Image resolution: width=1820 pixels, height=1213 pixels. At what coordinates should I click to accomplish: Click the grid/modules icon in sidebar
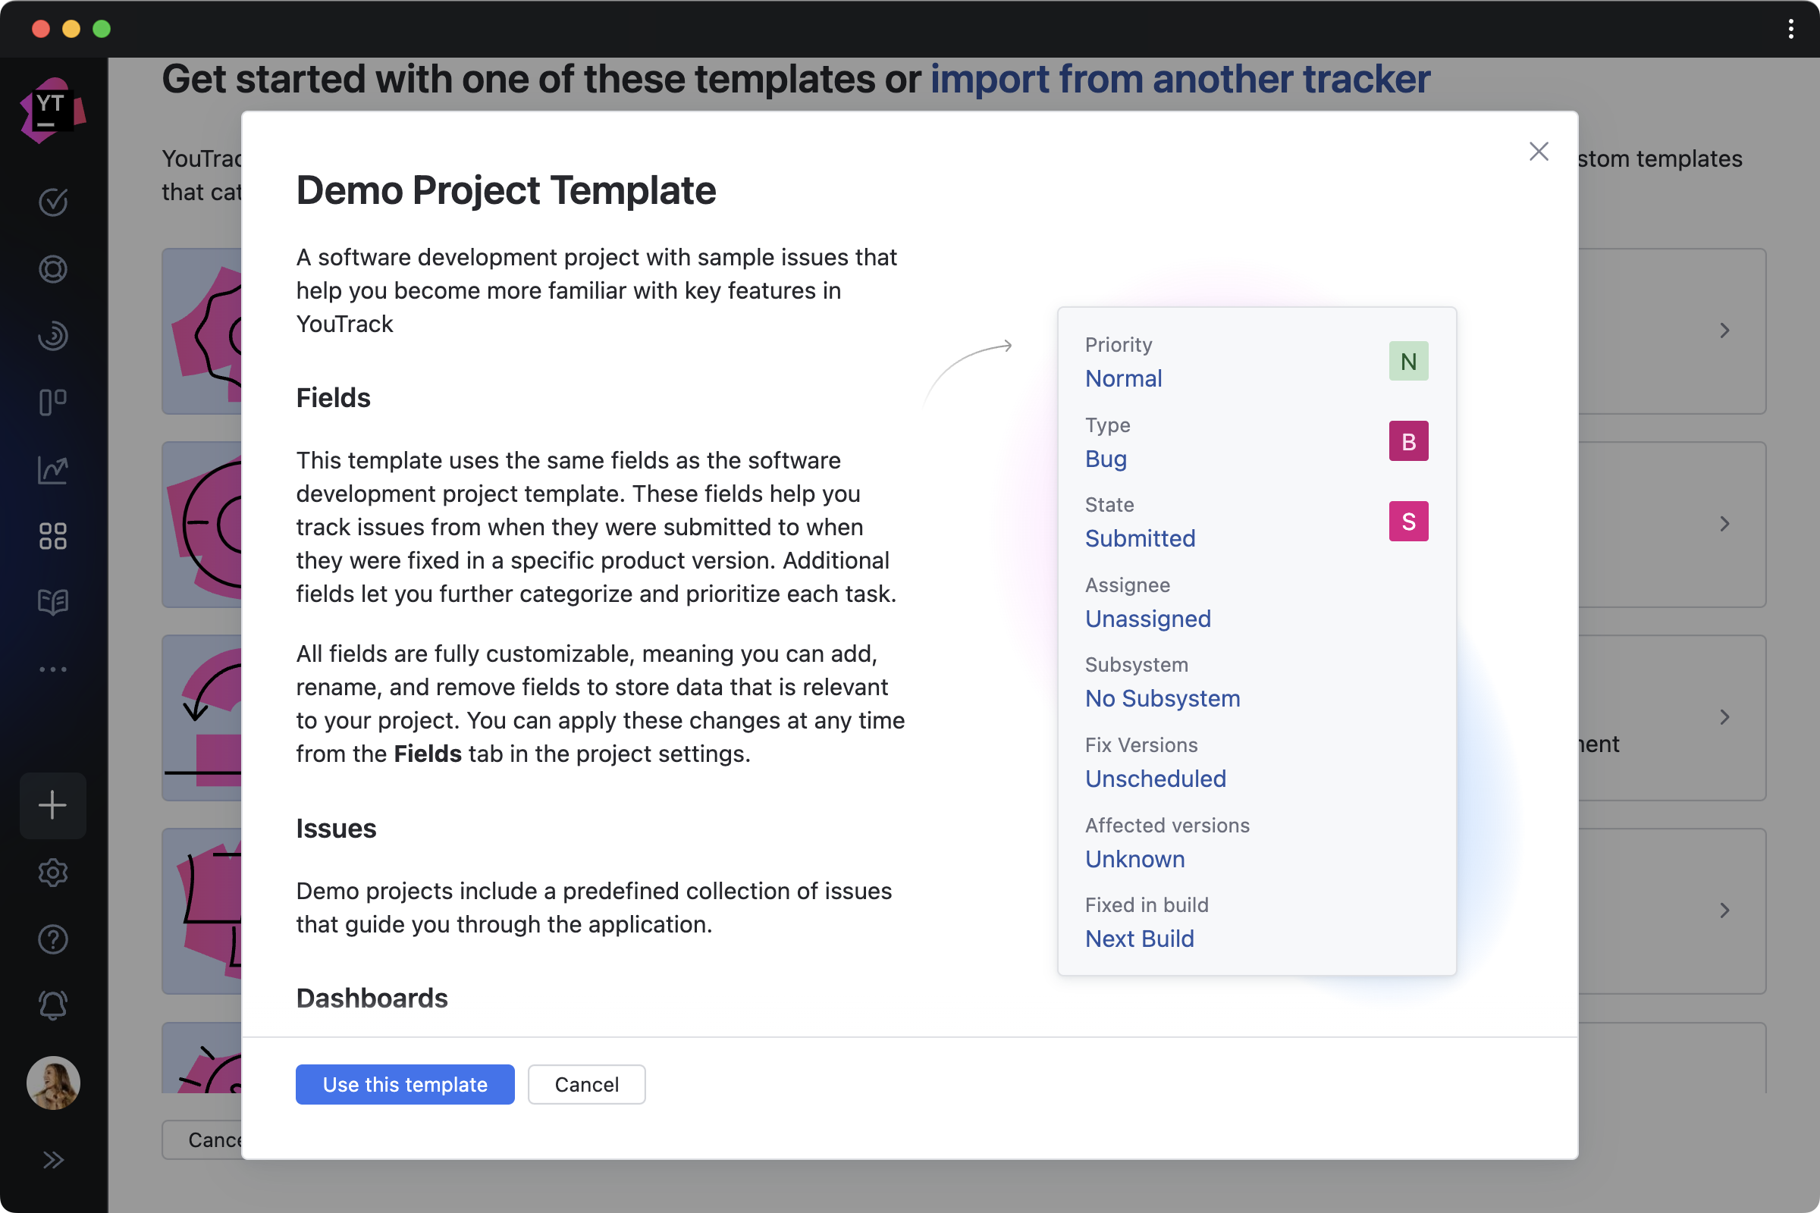pos(53,534)
